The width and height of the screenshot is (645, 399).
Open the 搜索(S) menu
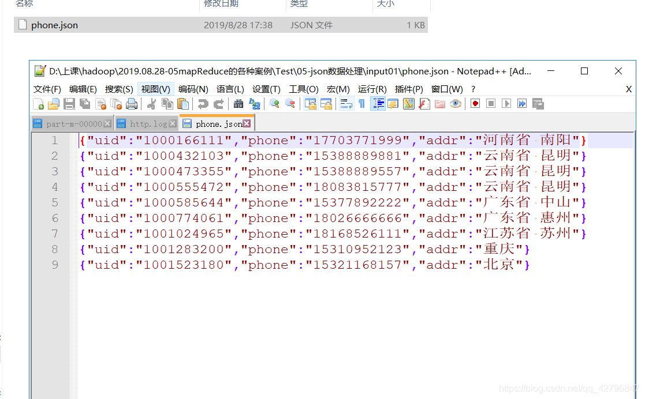pyautogui.click(x=119, y=89)
